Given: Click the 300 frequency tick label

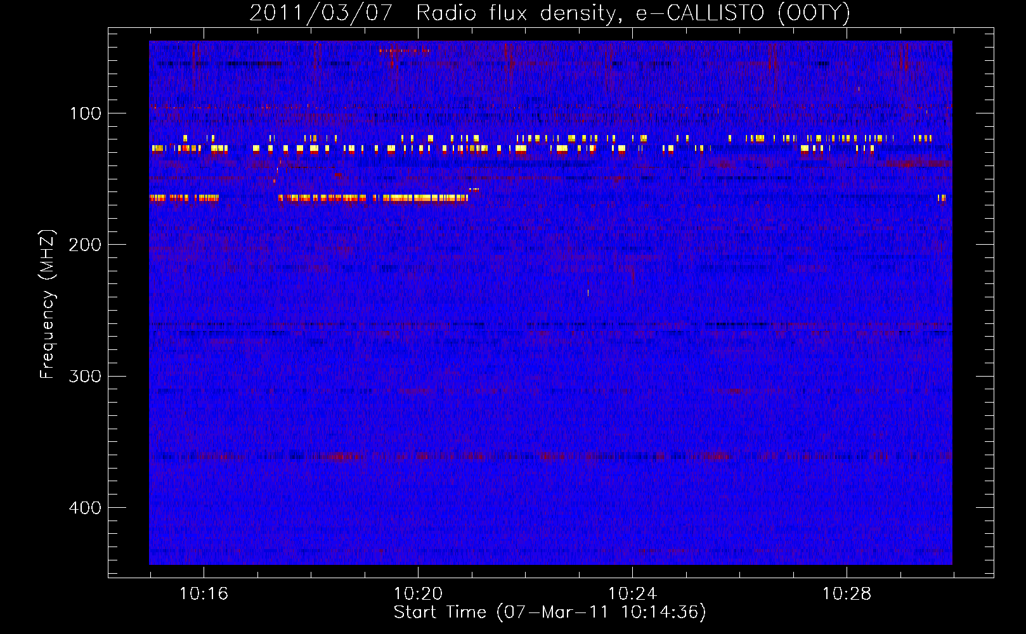Looking at the screenshot, I should point(85,376).
